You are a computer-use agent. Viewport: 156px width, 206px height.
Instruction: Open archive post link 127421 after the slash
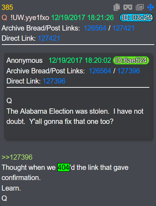(x=123, y=28)
